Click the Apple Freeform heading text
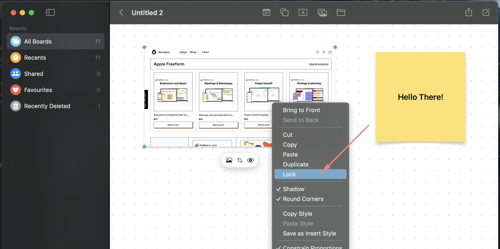The width and height of the screenshot is (500, 249). coord(169,64)
